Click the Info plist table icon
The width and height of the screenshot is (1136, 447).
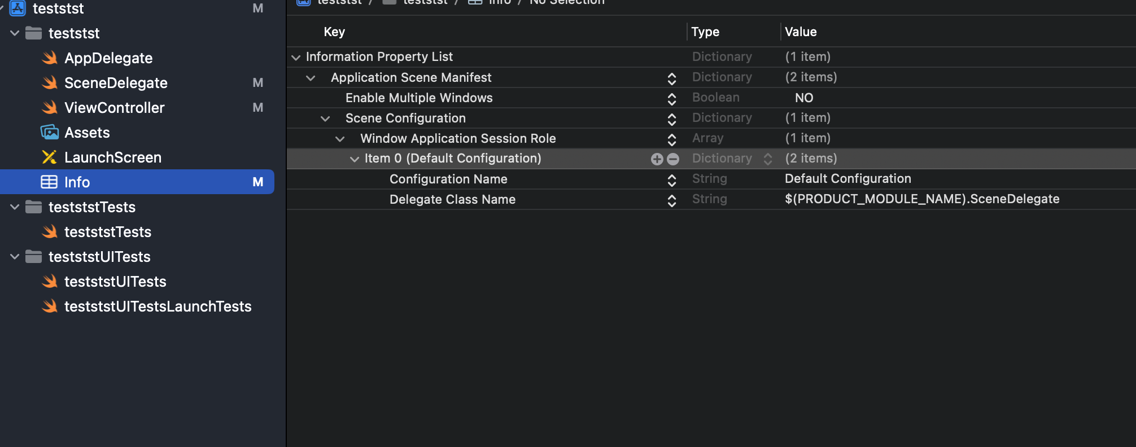click(x=49, y=182)
